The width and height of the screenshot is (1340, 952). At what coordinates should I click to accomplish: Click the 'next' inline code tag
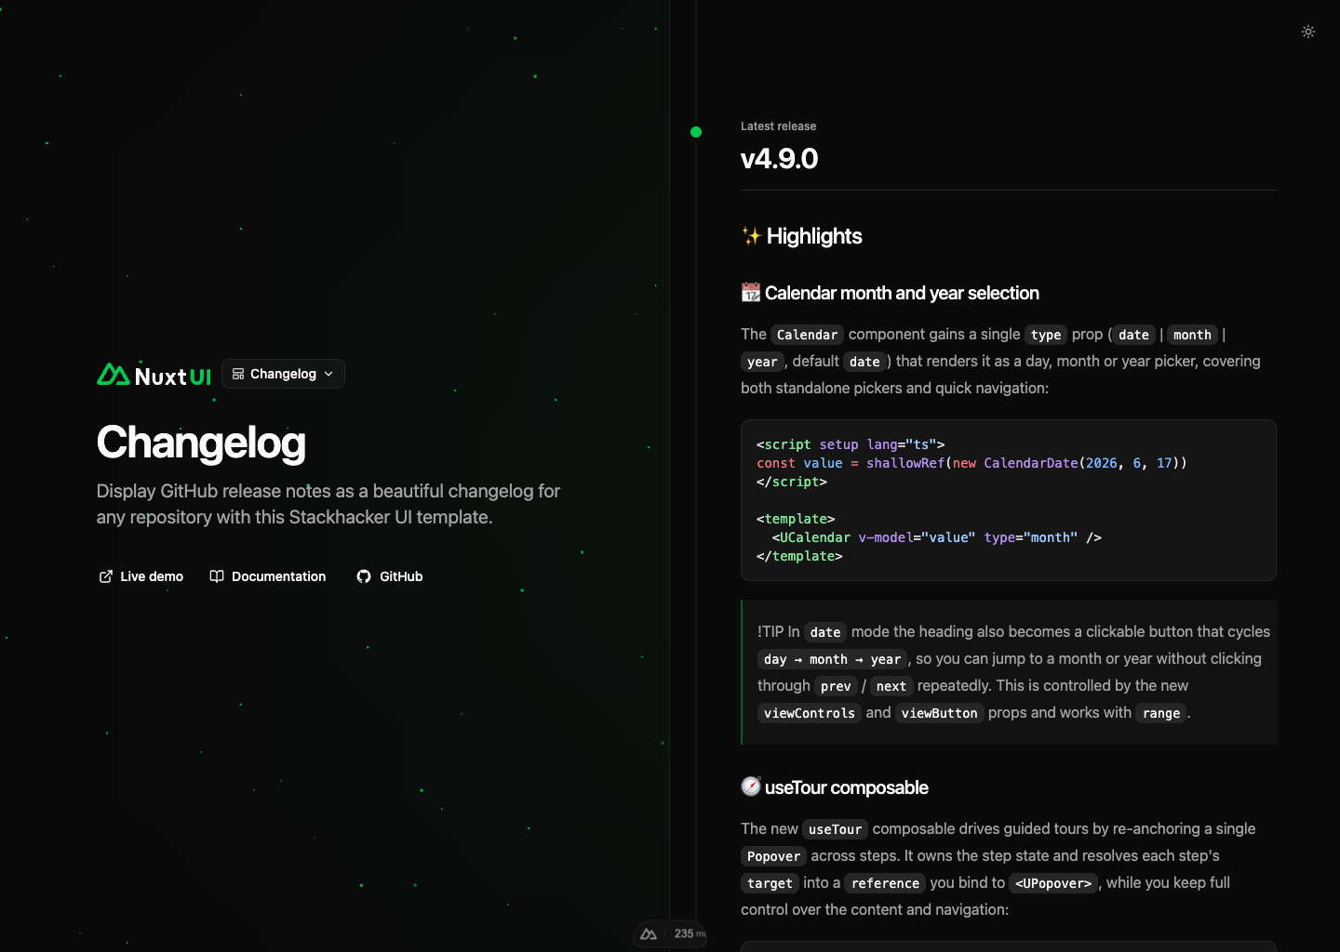[891, 686]
